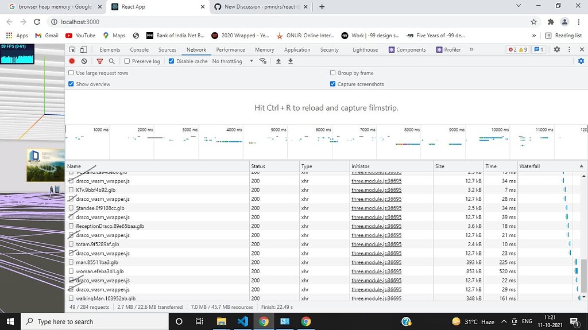Activate inspect element picker

[72, 49]
